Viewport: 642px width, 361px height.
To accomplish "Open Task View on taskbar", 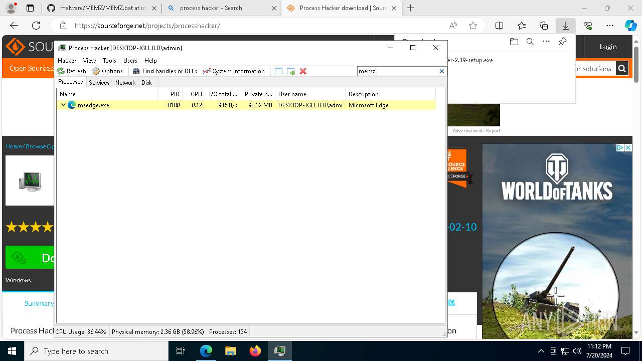I will pos(181,351).
